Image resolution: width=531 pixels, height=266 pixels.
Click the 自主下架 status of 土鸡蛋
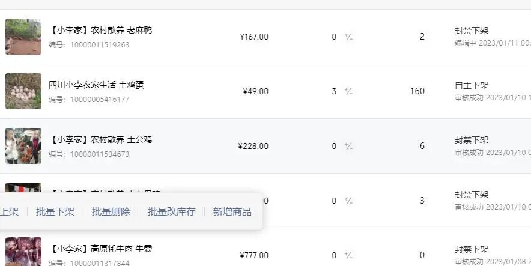[472, 85]
